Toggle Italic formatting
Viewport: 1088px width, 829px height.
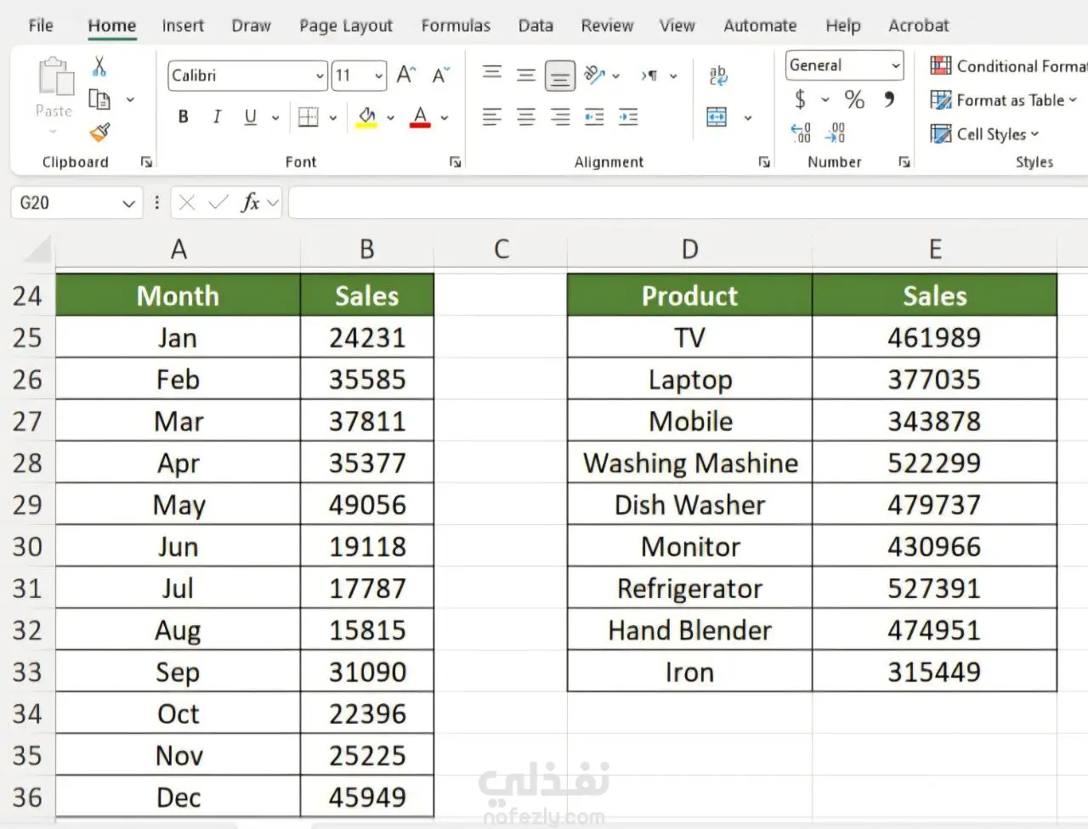217,117
